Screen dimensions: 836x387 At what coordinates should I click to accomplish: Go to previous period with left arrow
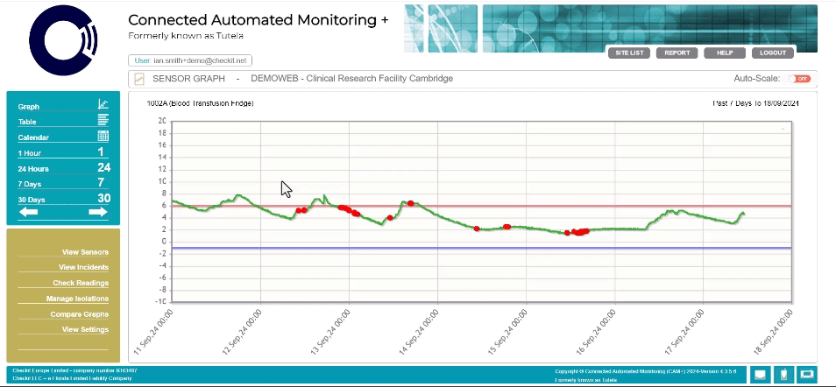(29, 212)
